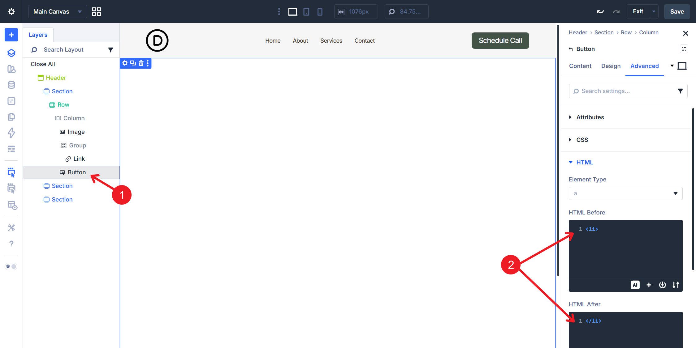The image size is (696, 348).
Task: Click Close All in the Layers panel
Action: click(x=42, y=64)
